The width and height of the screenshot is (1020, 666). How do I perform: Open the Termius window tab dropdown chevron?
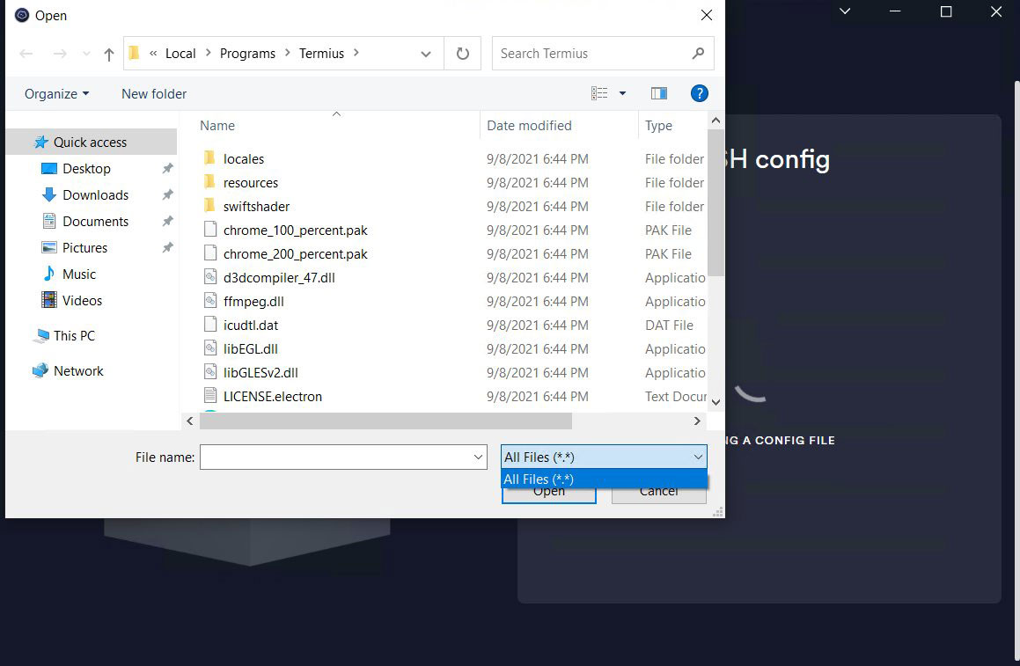click(x=845, y=11)
